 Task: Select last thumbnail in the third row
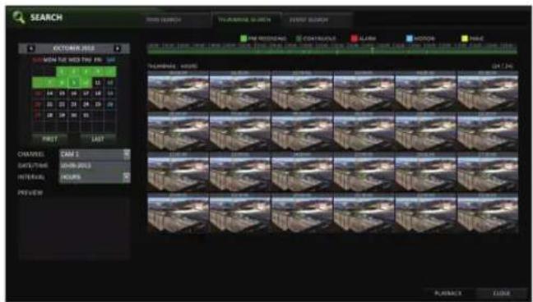(x=488, y=172)
